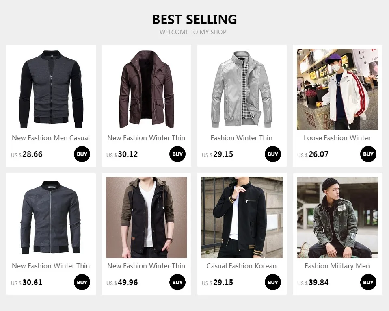
Task: Open the white jacket with red stripes photo
Action: 337,89
